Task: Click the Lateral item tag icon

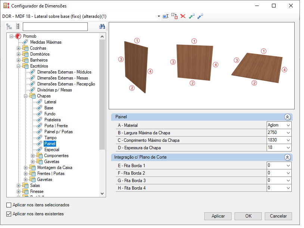Action: pyautogui.click(x=40, y=102)
